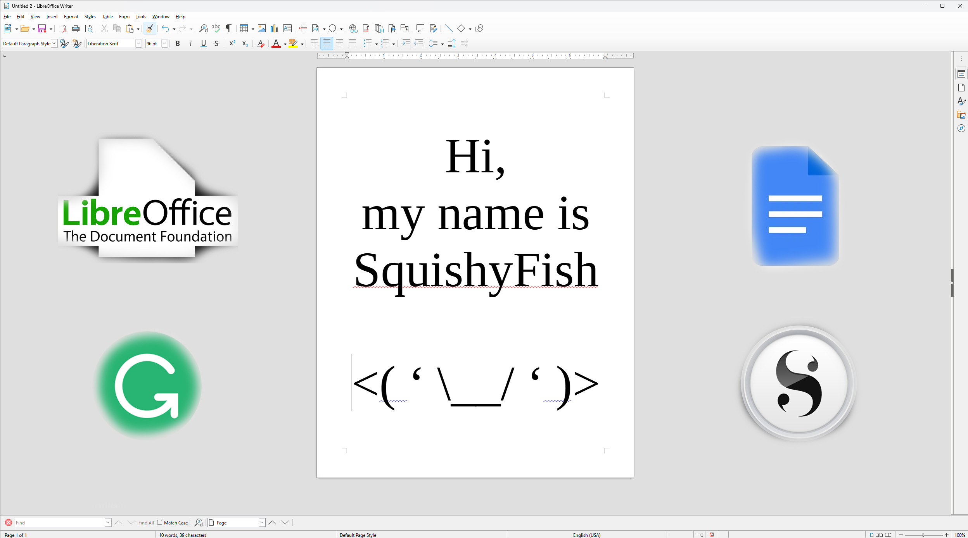Click the 100% zoom level
This screenshot has width=968, height=538.
[960, 535]
